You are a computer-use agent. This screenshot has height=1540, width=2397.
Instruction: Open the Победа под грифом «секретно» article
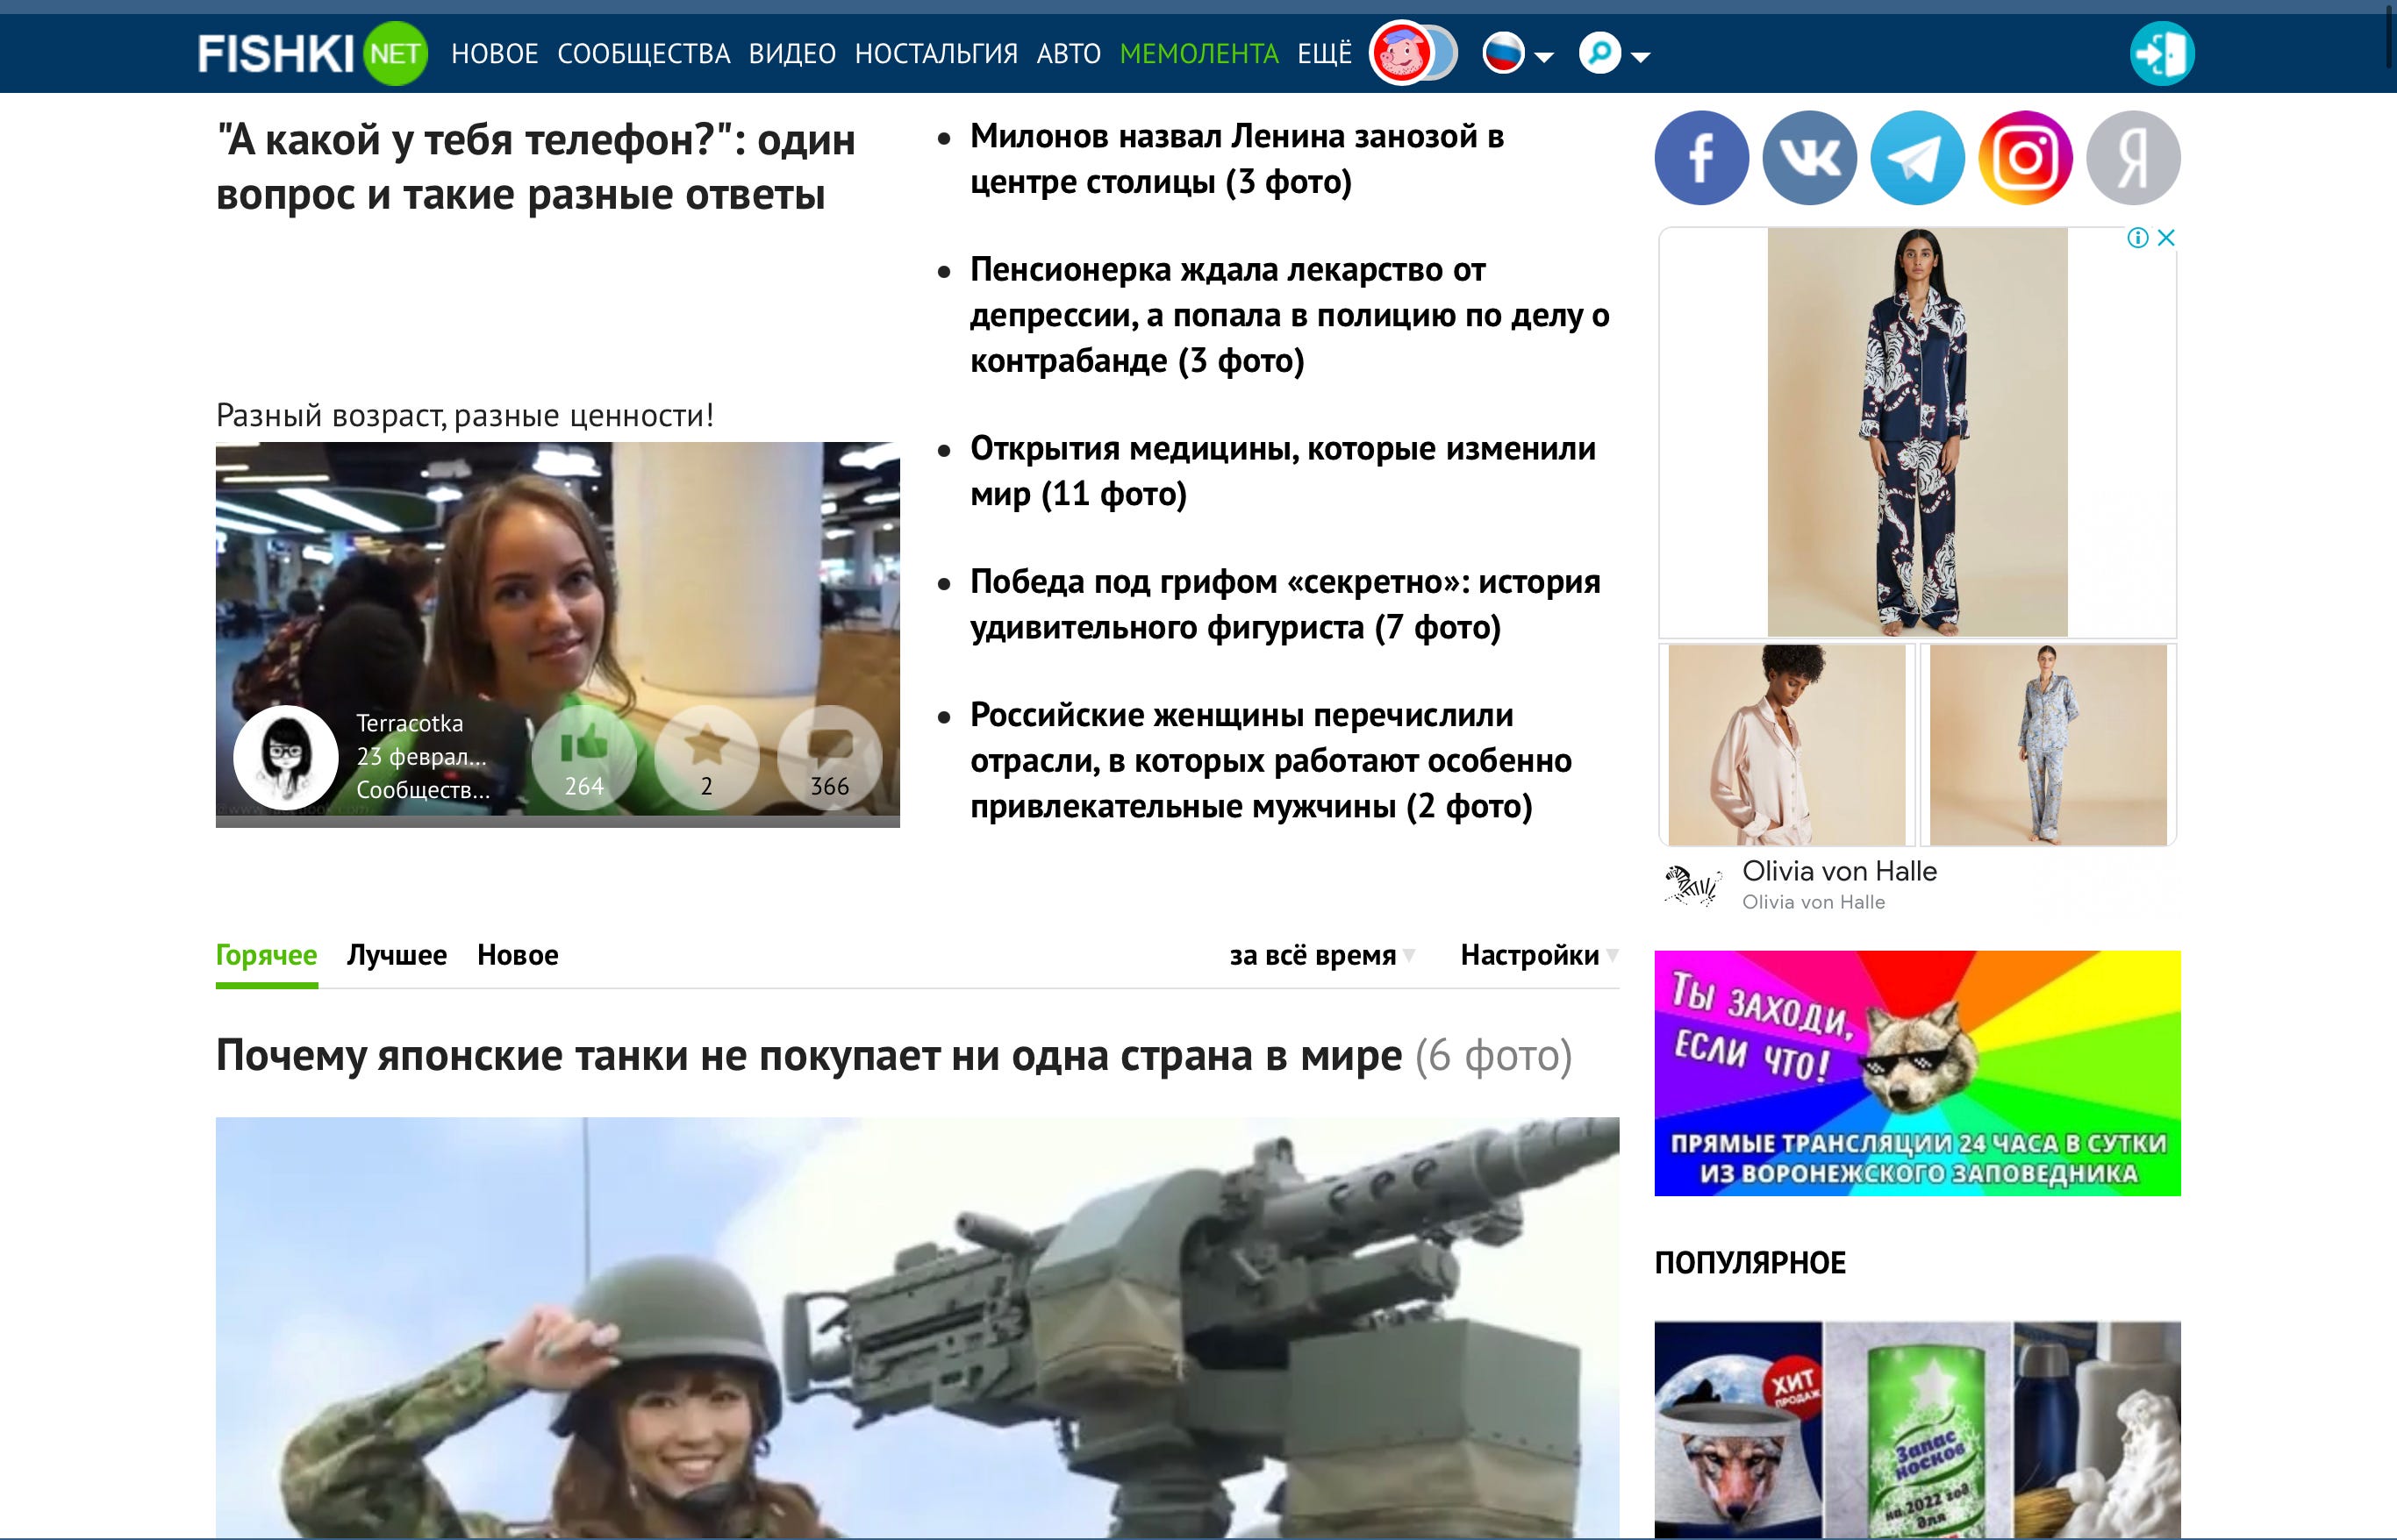click(x=1285, y=604)
